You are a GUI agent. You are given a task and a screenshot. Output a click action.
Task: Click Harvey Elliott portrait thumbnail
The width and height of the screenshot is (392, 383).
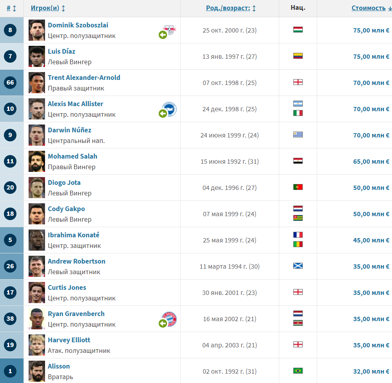coord(37,345)
